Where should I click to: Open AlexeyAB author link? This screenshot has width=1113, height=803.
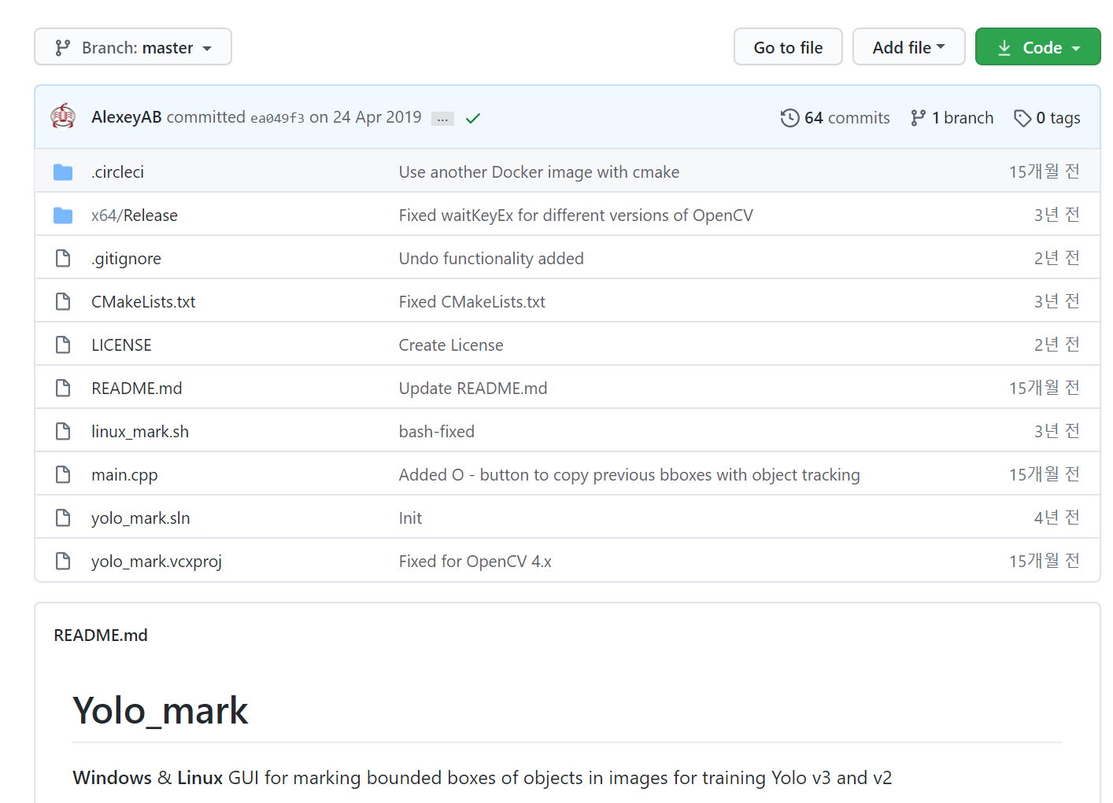click(127, 117)
